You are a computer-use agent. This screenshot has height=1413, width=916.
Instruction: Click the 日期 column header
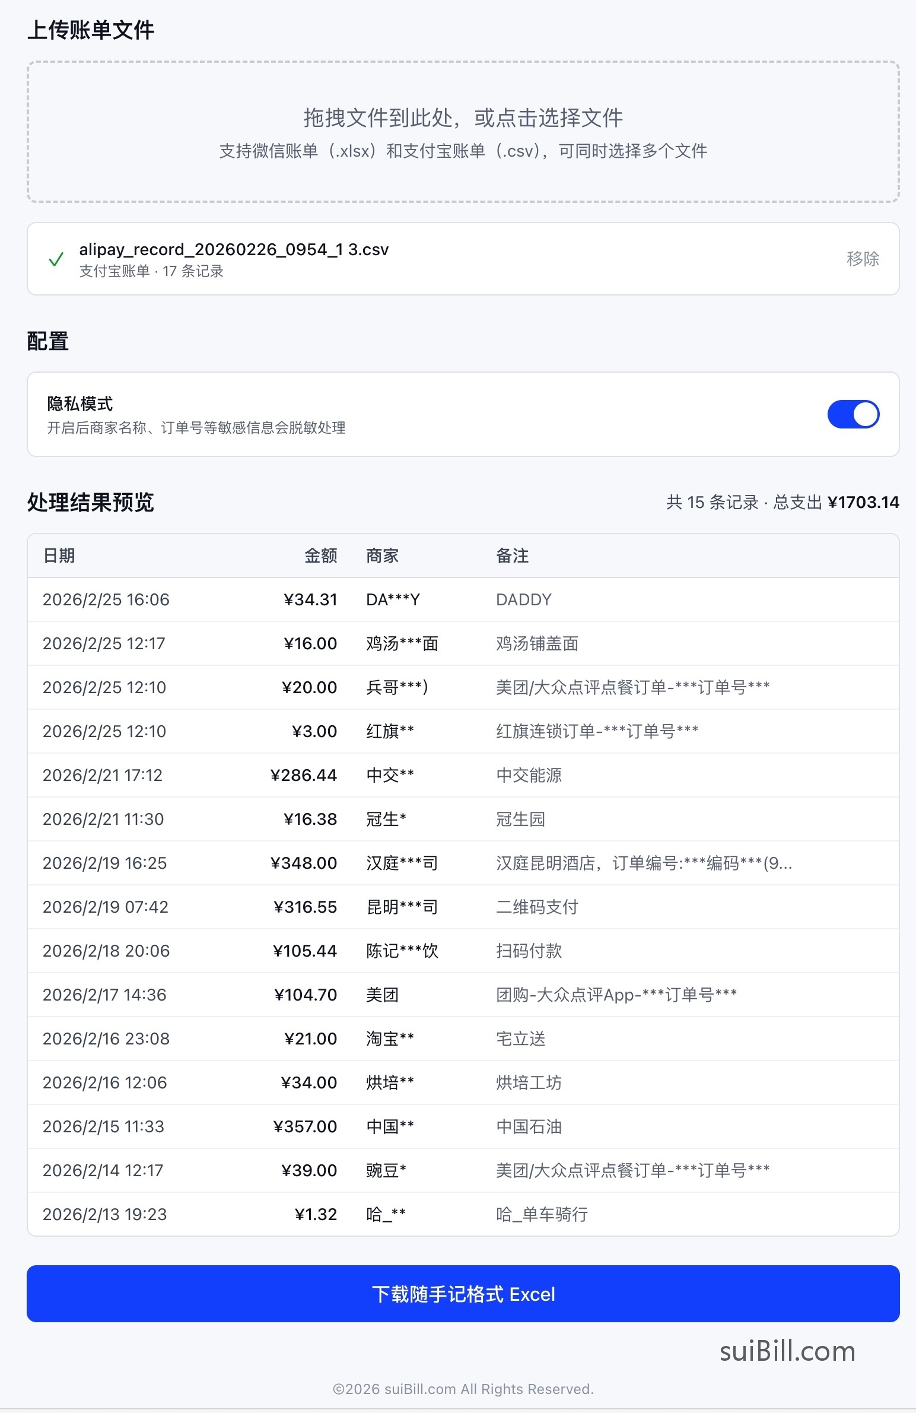(59, 555)
